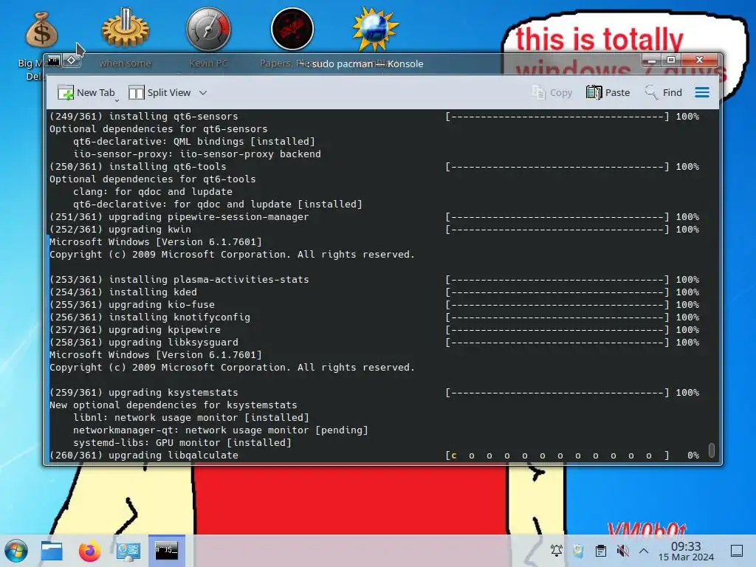Open the Windows Start orb menu
Screen dimensions: 756x567
(16, 551)
